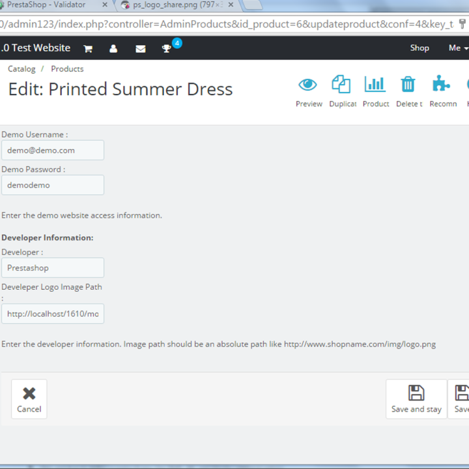Click the key icon in address bar
The height and width of the screenshot is (469, 469).
point(462,24)
